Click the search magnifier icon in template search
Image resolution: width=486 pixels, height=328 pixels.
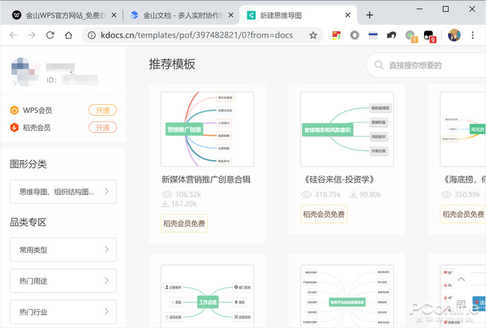point(379,65)
